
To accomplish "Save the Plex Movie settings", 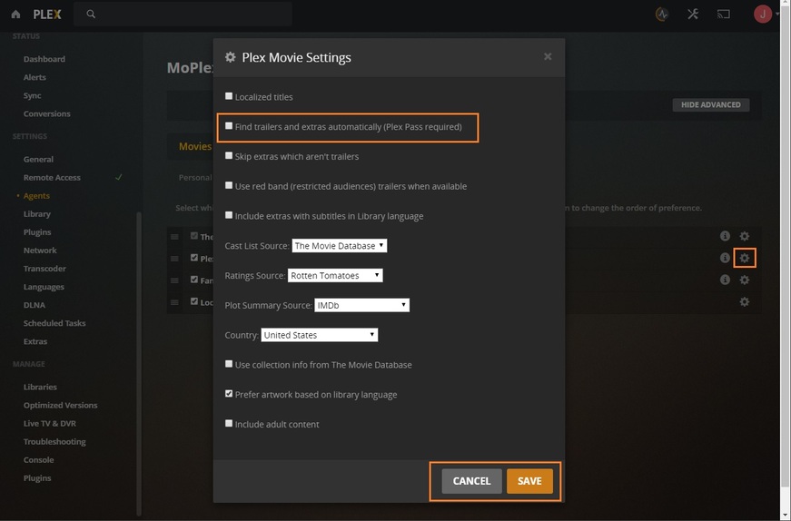I will [529, 481].
